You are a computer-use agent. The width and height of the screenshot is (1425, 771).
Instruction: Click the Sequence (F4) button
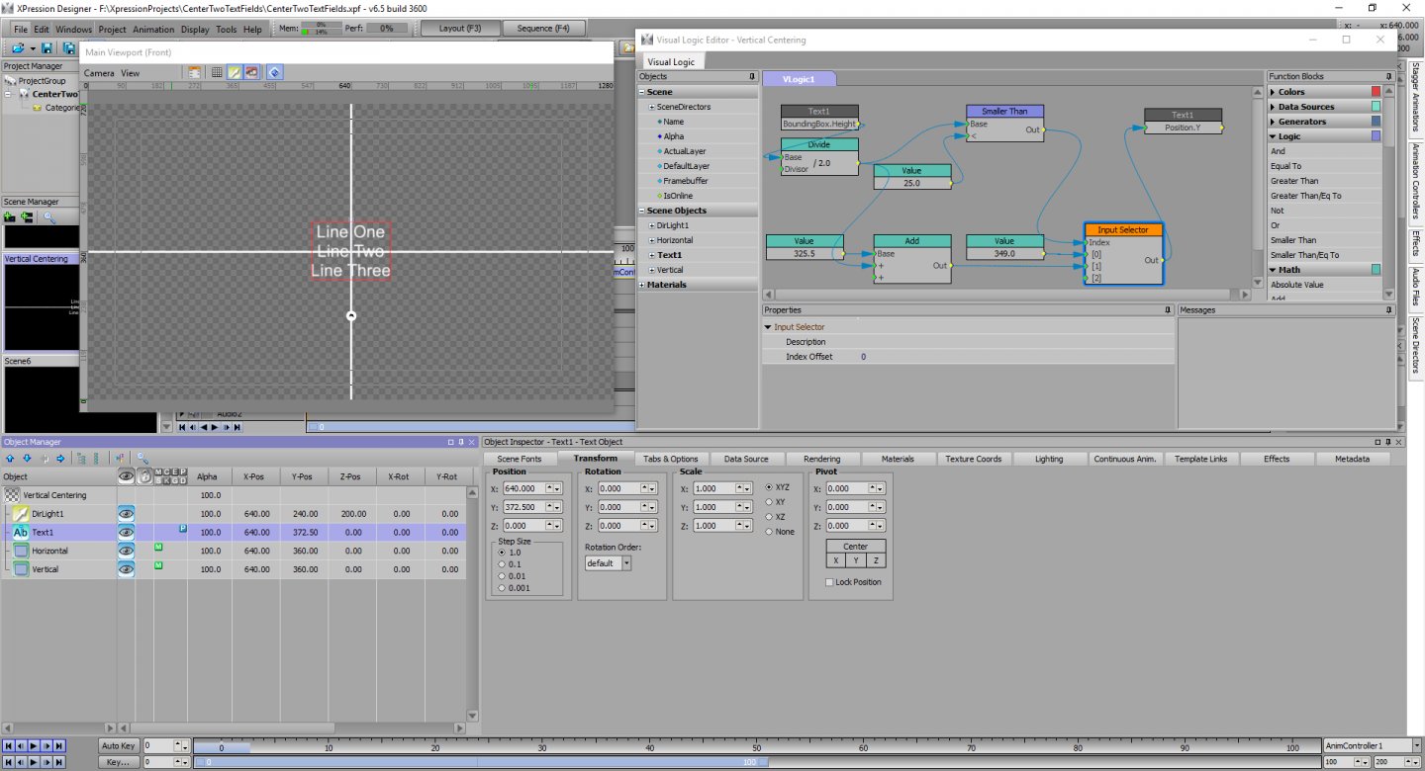click(x=543, y=28)
